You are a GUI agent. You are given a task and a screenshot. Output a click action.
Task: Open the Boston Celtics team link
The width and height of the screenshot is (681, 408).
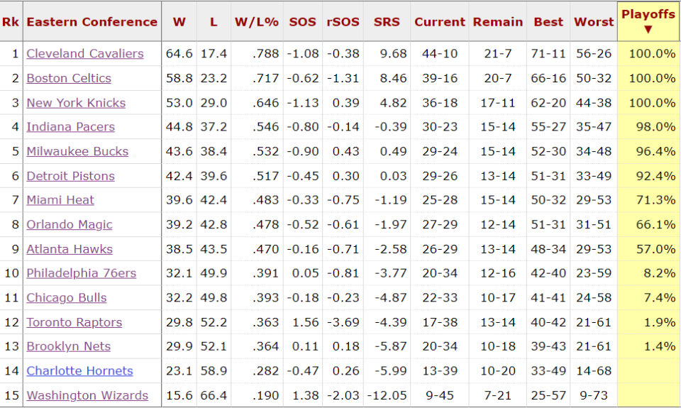coord(69,78)
